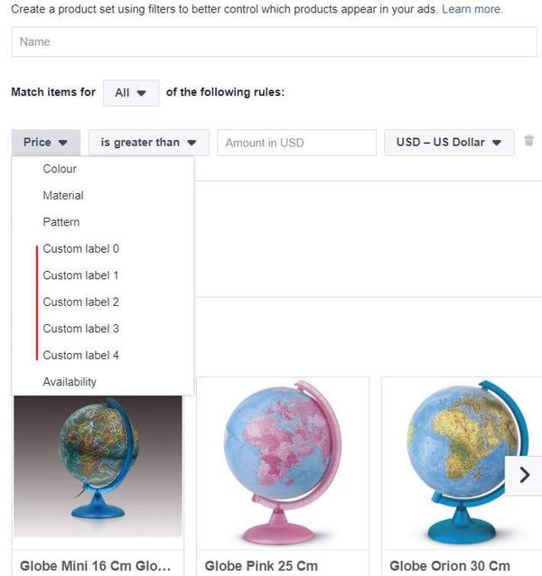Click into the Amount in USD field
Screen dimensions: 542x576
296,143
